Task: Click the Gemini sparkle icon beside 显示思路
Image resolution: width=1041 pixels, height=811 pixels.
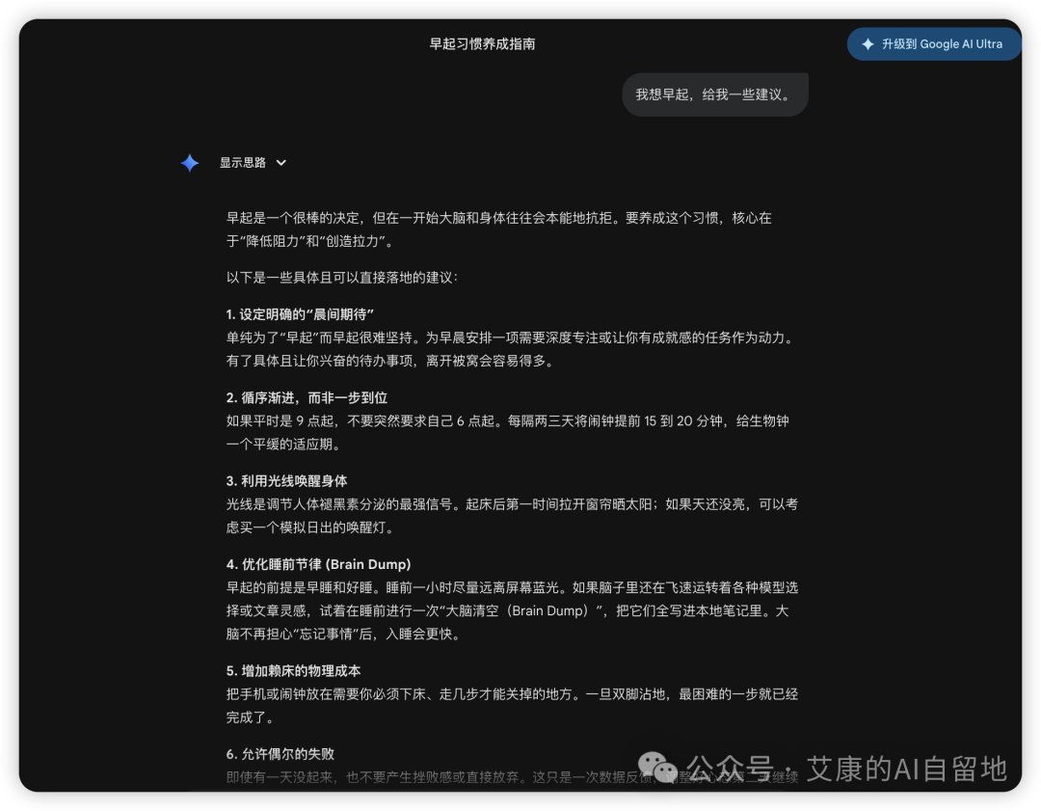Action: [x=190, y=163]
